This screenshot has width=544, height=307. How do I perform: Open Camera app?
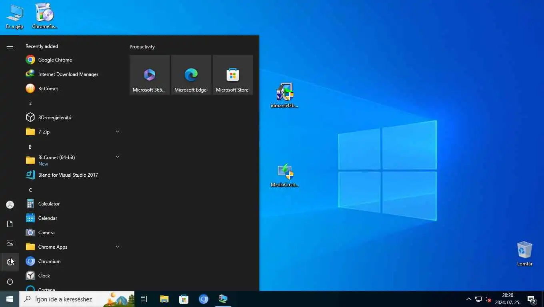[72, 233]
